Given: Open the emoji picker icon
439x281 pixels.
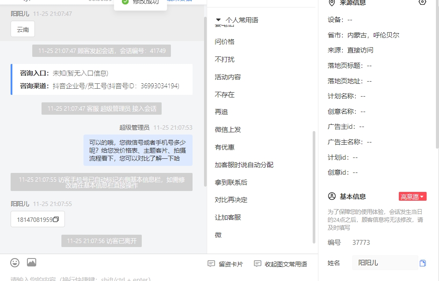Looking at the screenshot, I should click(x=15, y=262).
